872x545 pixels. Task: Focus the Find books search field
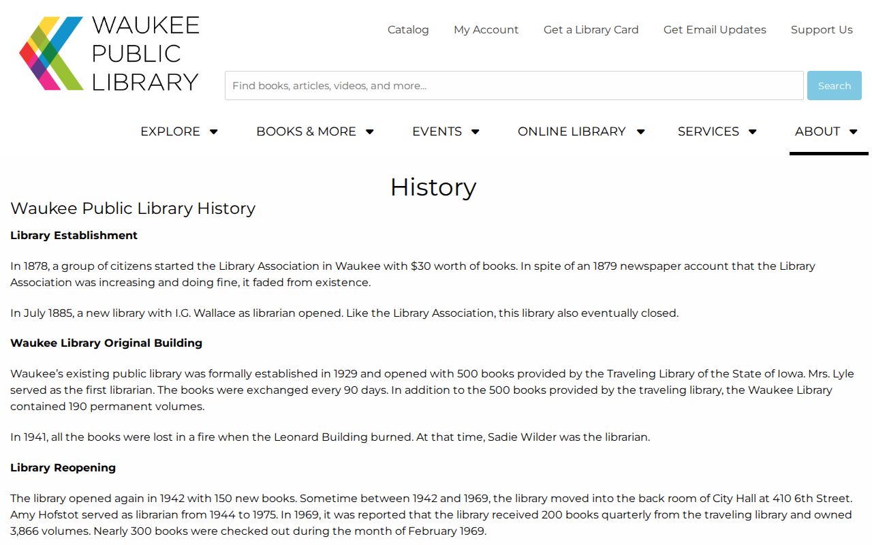[x=514, y=86]
